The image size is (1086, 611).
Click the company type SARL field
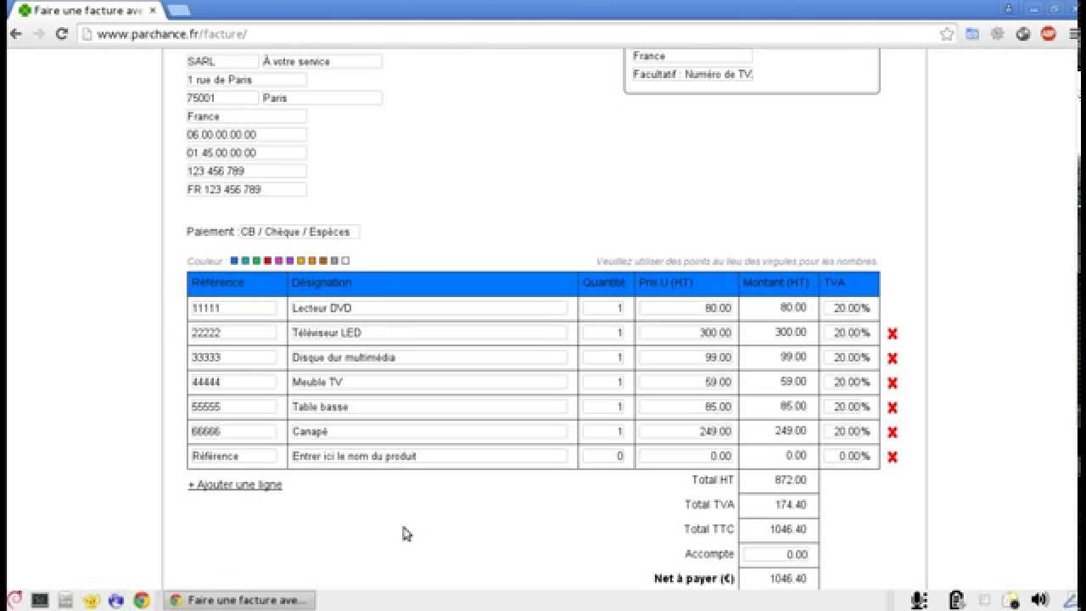(222, 61)
